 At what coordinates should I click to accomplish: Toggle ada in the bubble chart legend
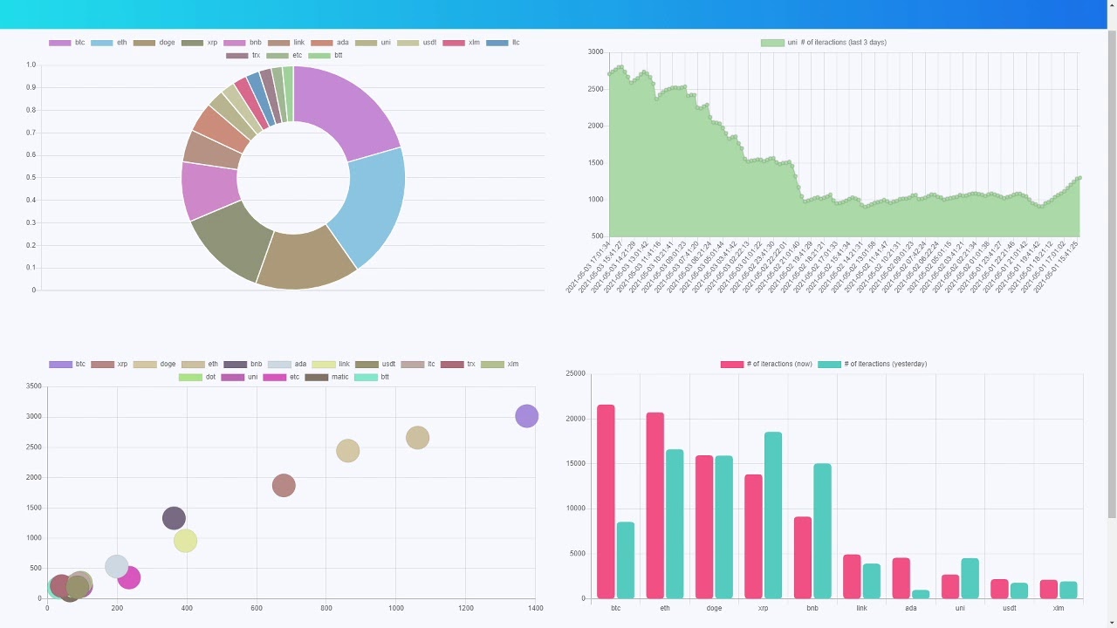(287, 364)
